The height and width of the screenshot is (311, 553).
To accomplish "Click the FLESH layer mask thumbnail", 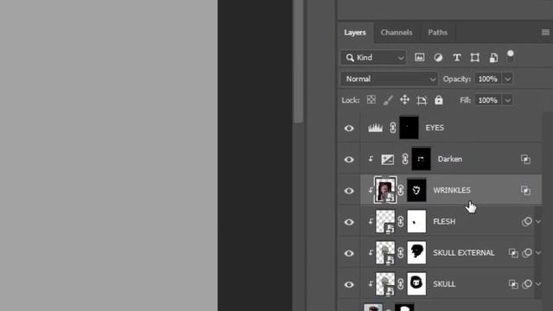I will click(x=416, y=221).
